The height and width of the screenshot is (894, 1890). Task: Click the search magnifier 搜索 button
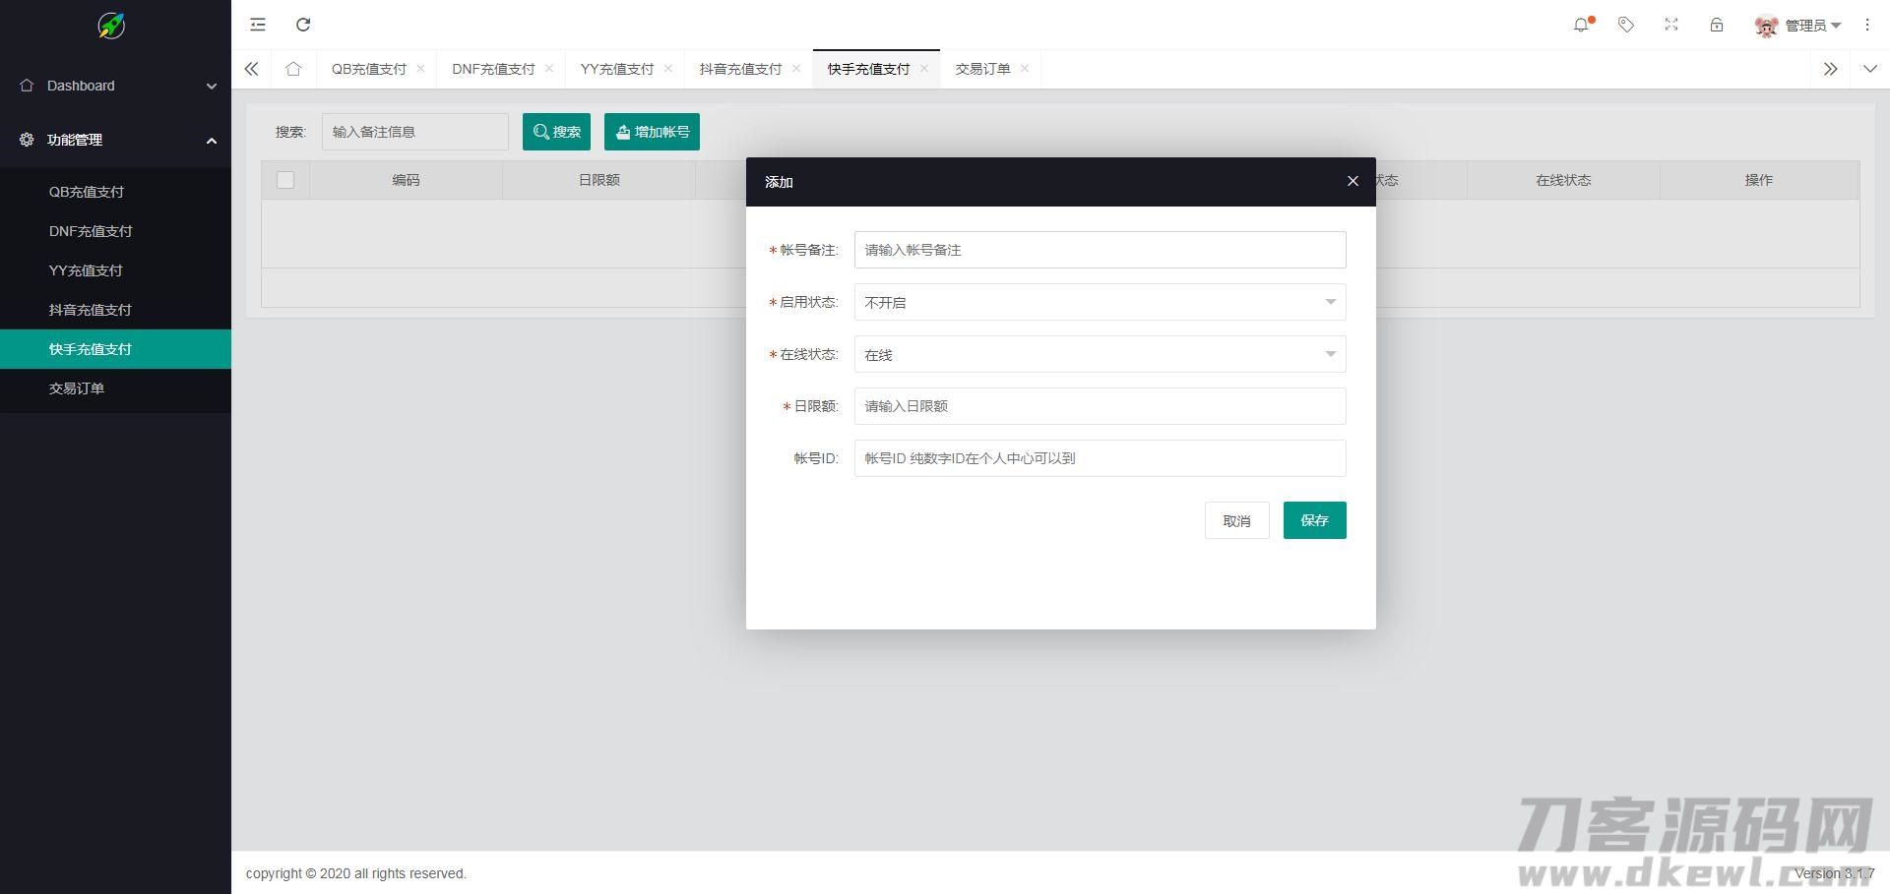(556, 131)
